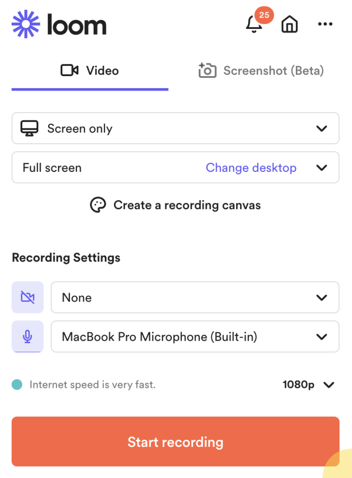
Task: Click the monitor icon in Screen only
Action: point(29,128)
